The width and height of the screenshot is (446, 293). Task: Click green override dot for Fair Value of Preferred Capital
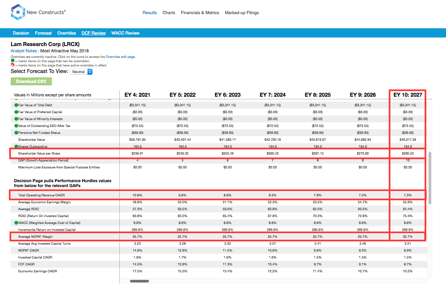[16, 112]
